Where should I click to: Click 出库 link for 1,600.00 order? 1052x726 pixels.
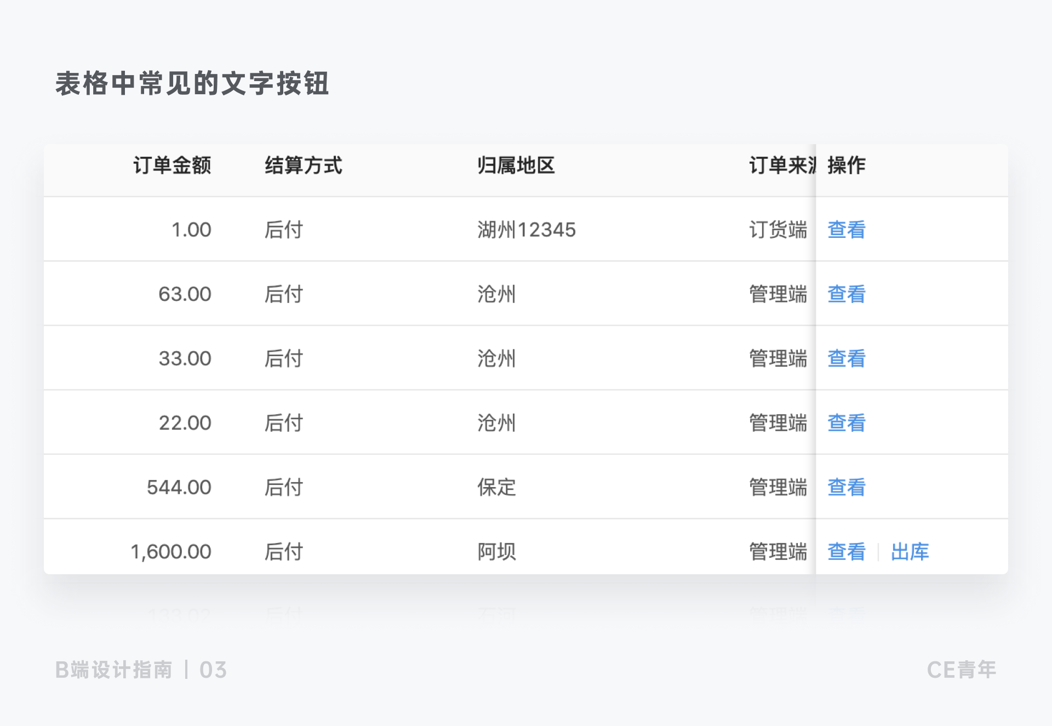click(x=910, y=552)
